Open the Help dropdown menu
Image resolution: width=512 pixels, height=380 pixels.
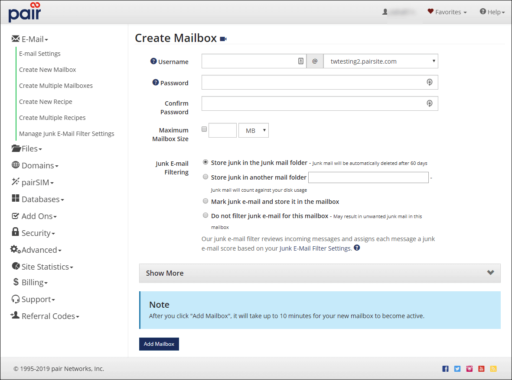click(x=492, y=12)
